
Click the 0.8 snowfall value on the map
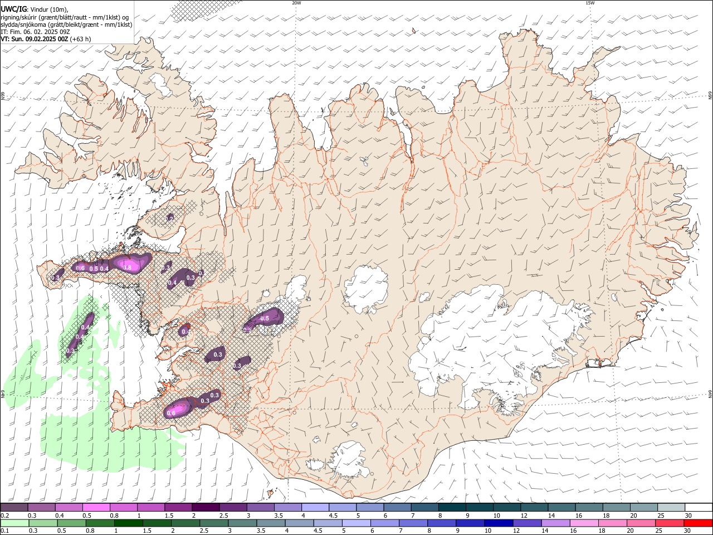[127, 267]
